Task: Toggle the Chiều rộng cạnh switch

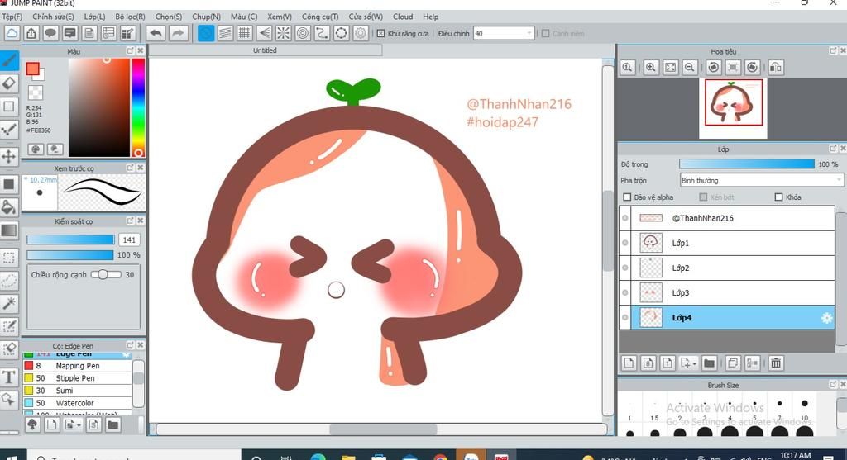Action: 106,274
